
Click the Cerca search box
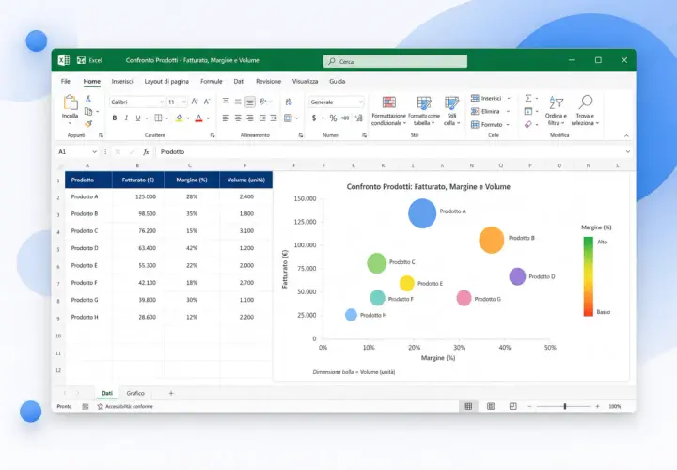395,61
